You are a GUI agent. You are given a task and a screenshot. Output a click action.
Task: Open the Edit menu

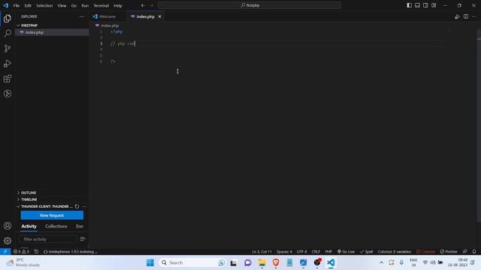coord(28,5)
